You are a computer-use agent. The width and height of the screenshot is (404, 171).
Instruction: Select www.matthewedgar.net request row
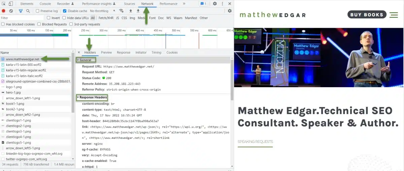[x=36, y=59]
